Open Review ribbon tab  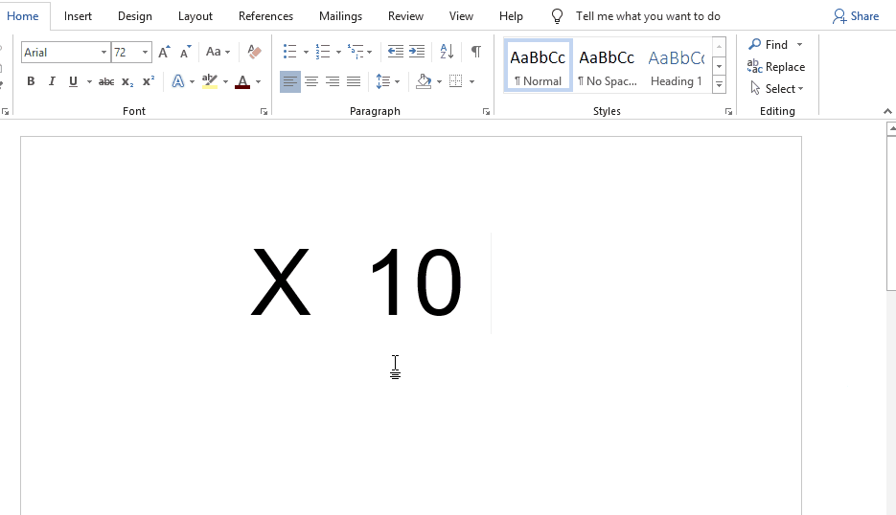point(405,16)
